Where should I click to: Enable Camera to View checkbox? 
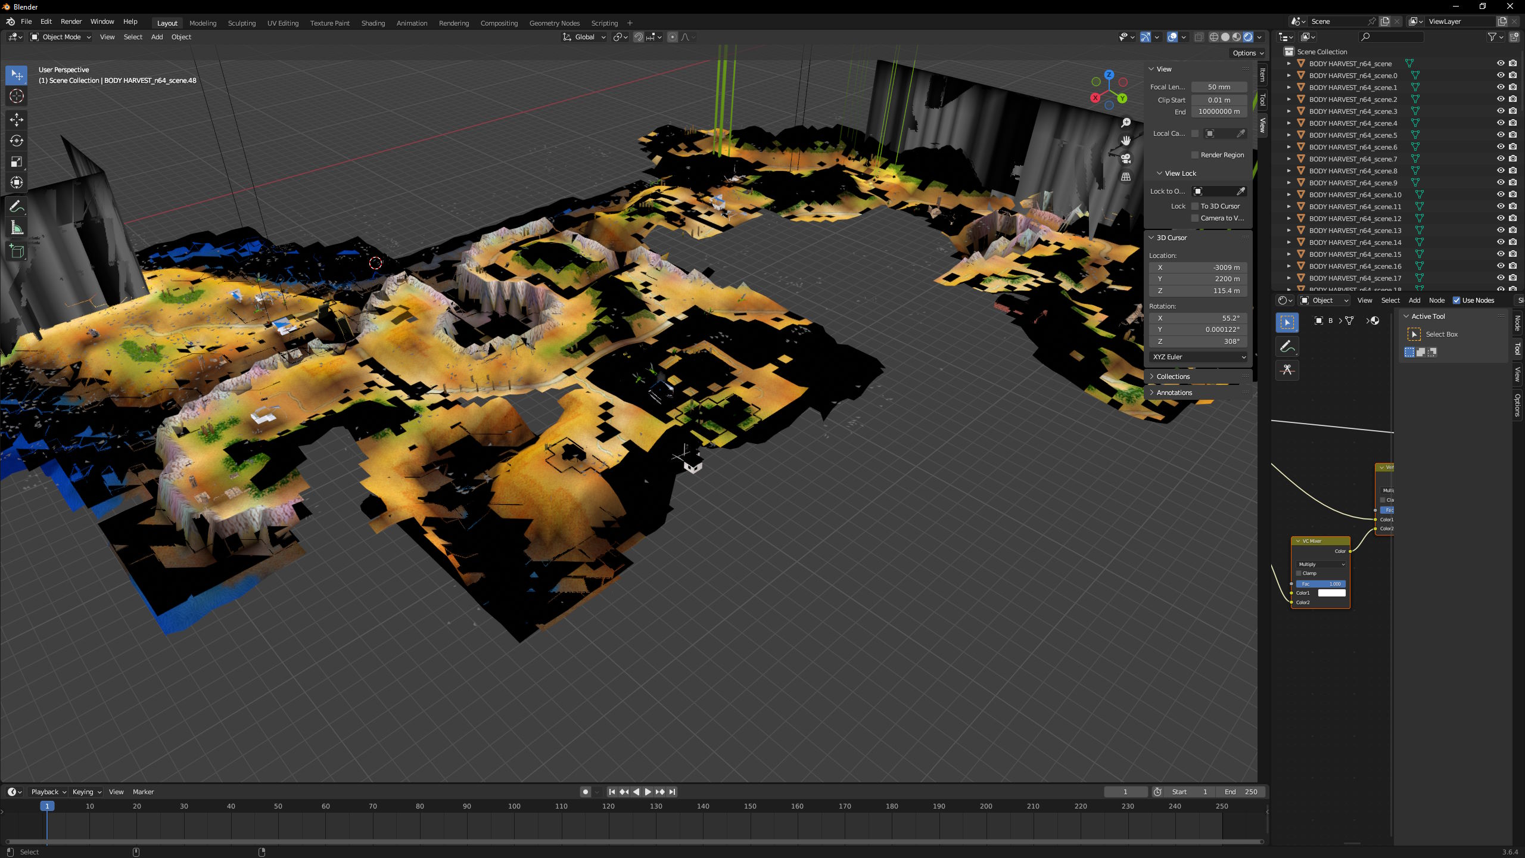click(1195, 218)
